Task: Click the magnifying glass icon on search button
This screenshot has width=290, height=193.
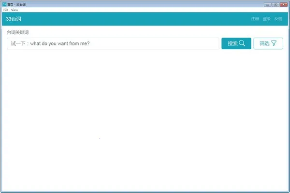Action: pyautogui.click(x=242, y=43)
